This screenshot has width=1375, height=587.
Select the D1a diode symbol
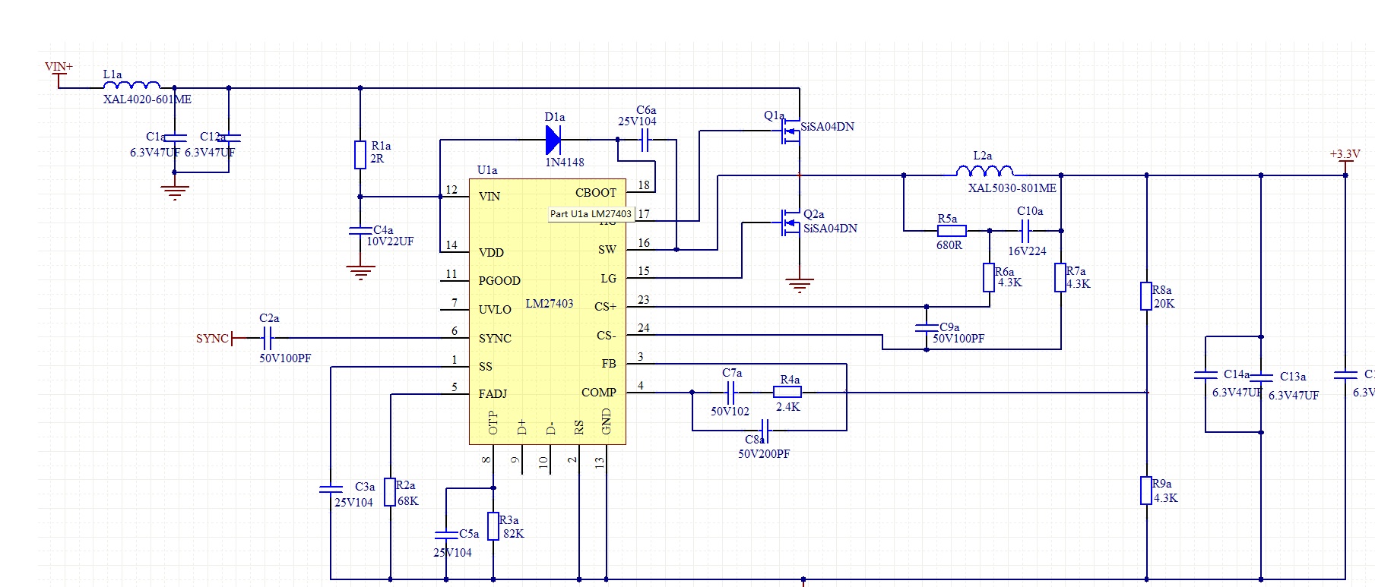tap(553, 140)
